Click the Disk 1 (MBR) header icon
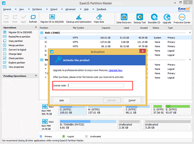The image size is (194, 144). click(x=42, y=33)
